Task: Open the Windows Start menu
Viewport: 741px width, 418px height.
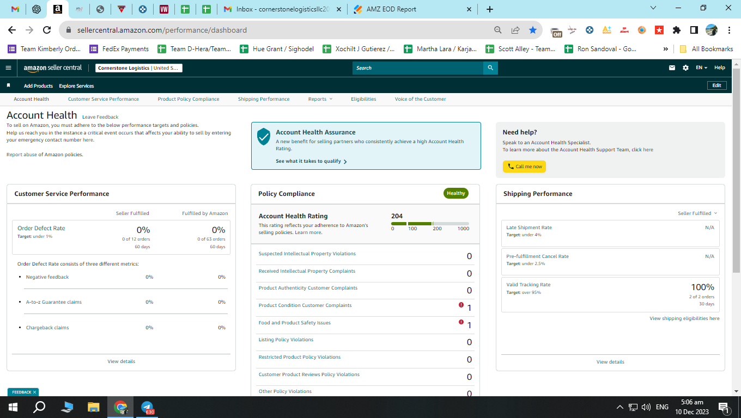Action: [x=13, y=407]
